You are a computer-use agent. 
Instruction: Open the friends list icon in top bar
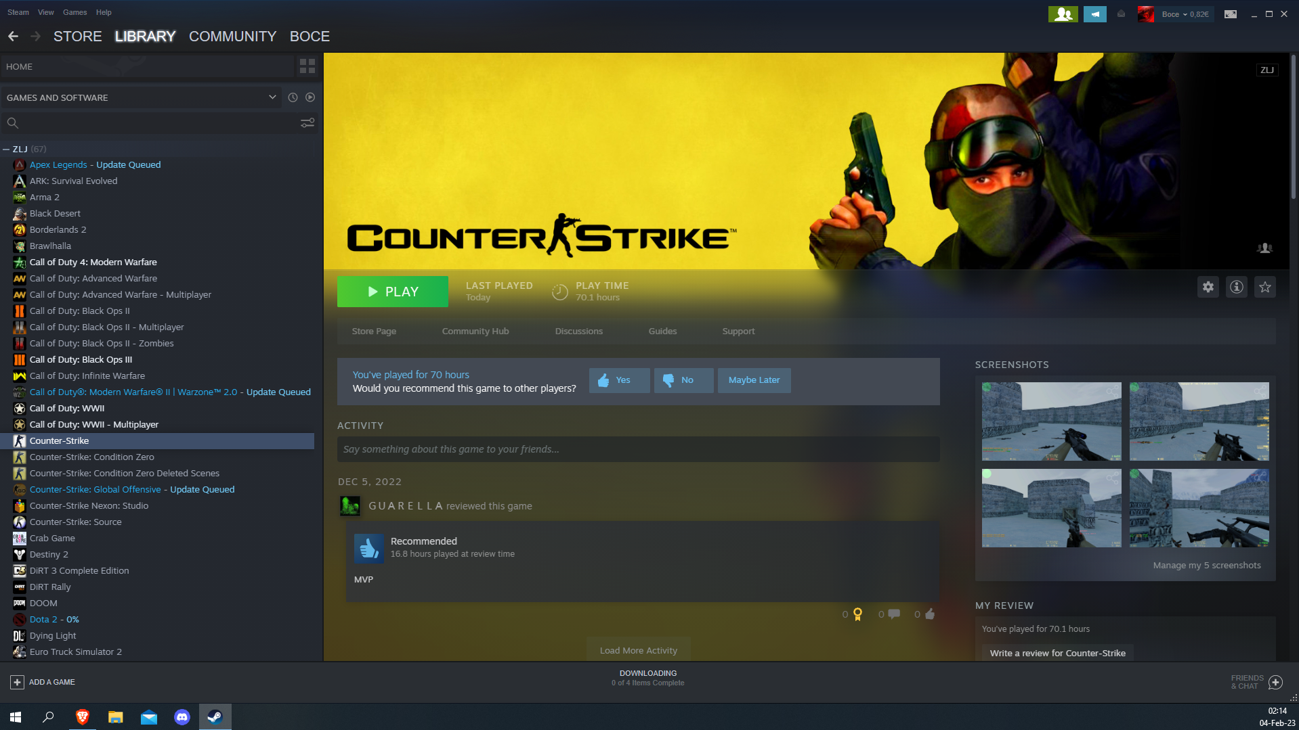[1063, 14]
